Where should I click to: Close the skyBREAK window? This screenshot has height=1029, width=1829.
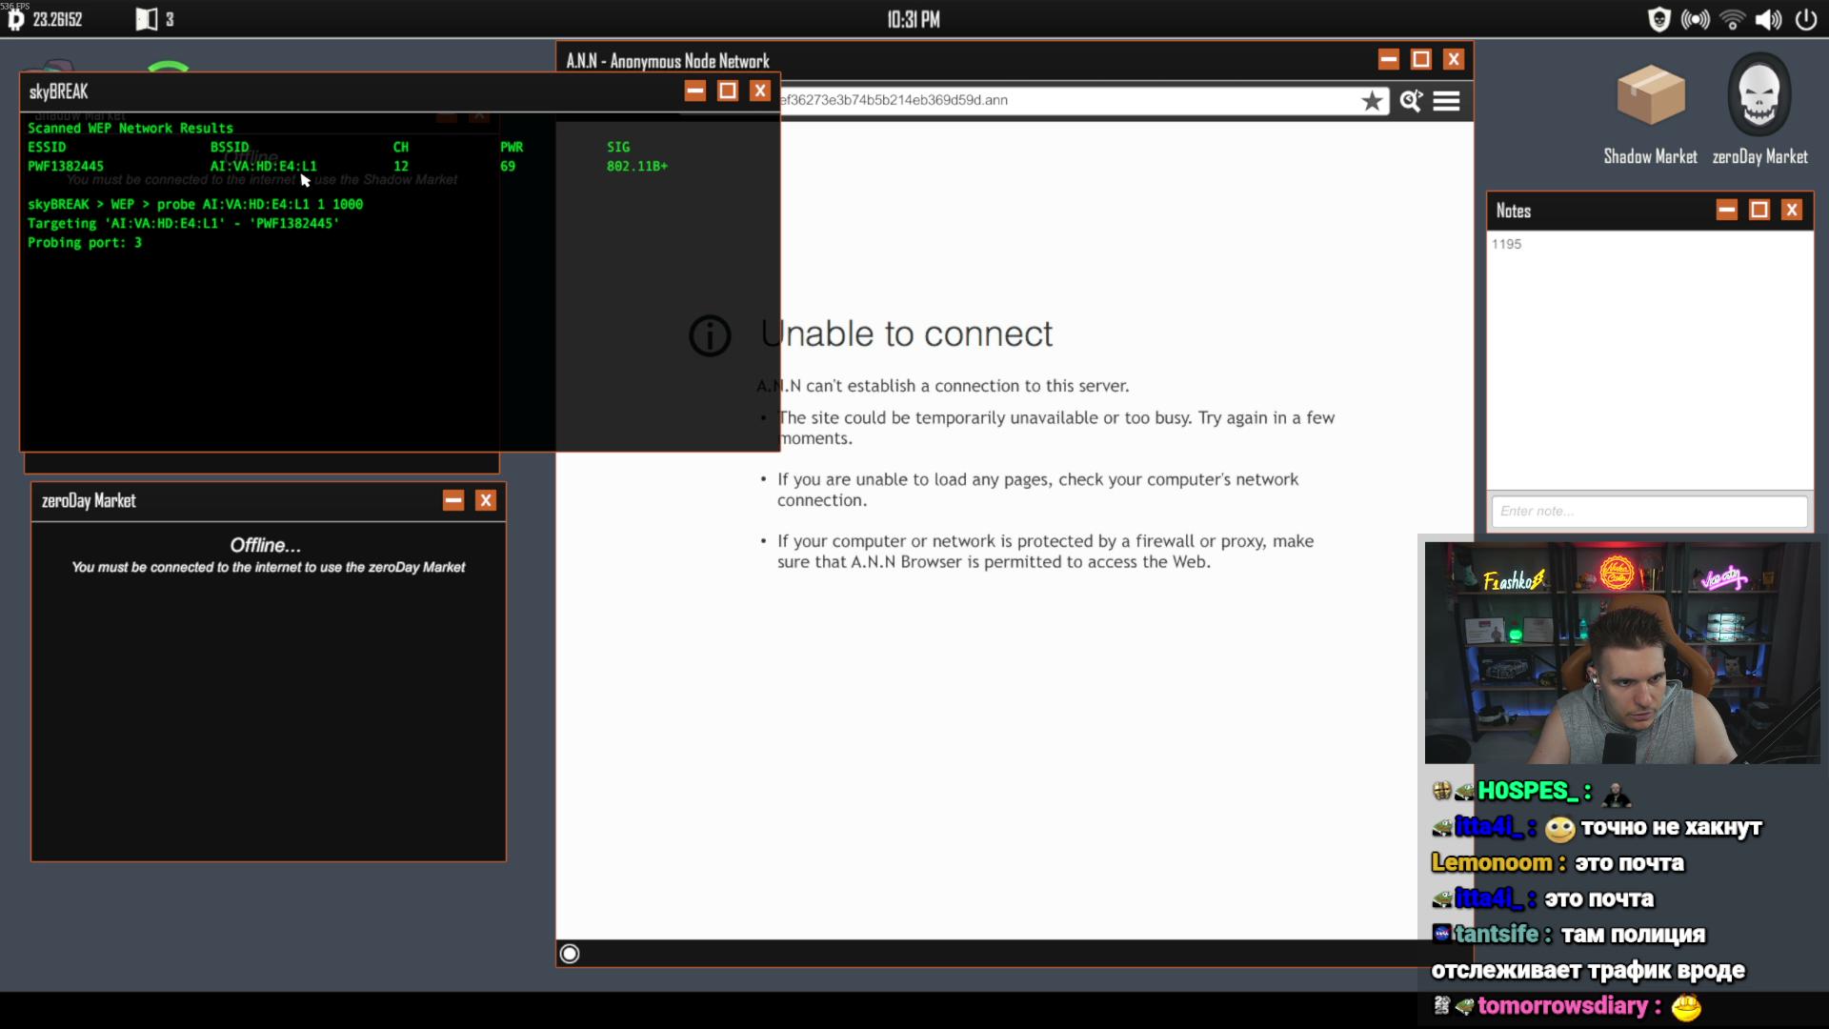(759, 91)
